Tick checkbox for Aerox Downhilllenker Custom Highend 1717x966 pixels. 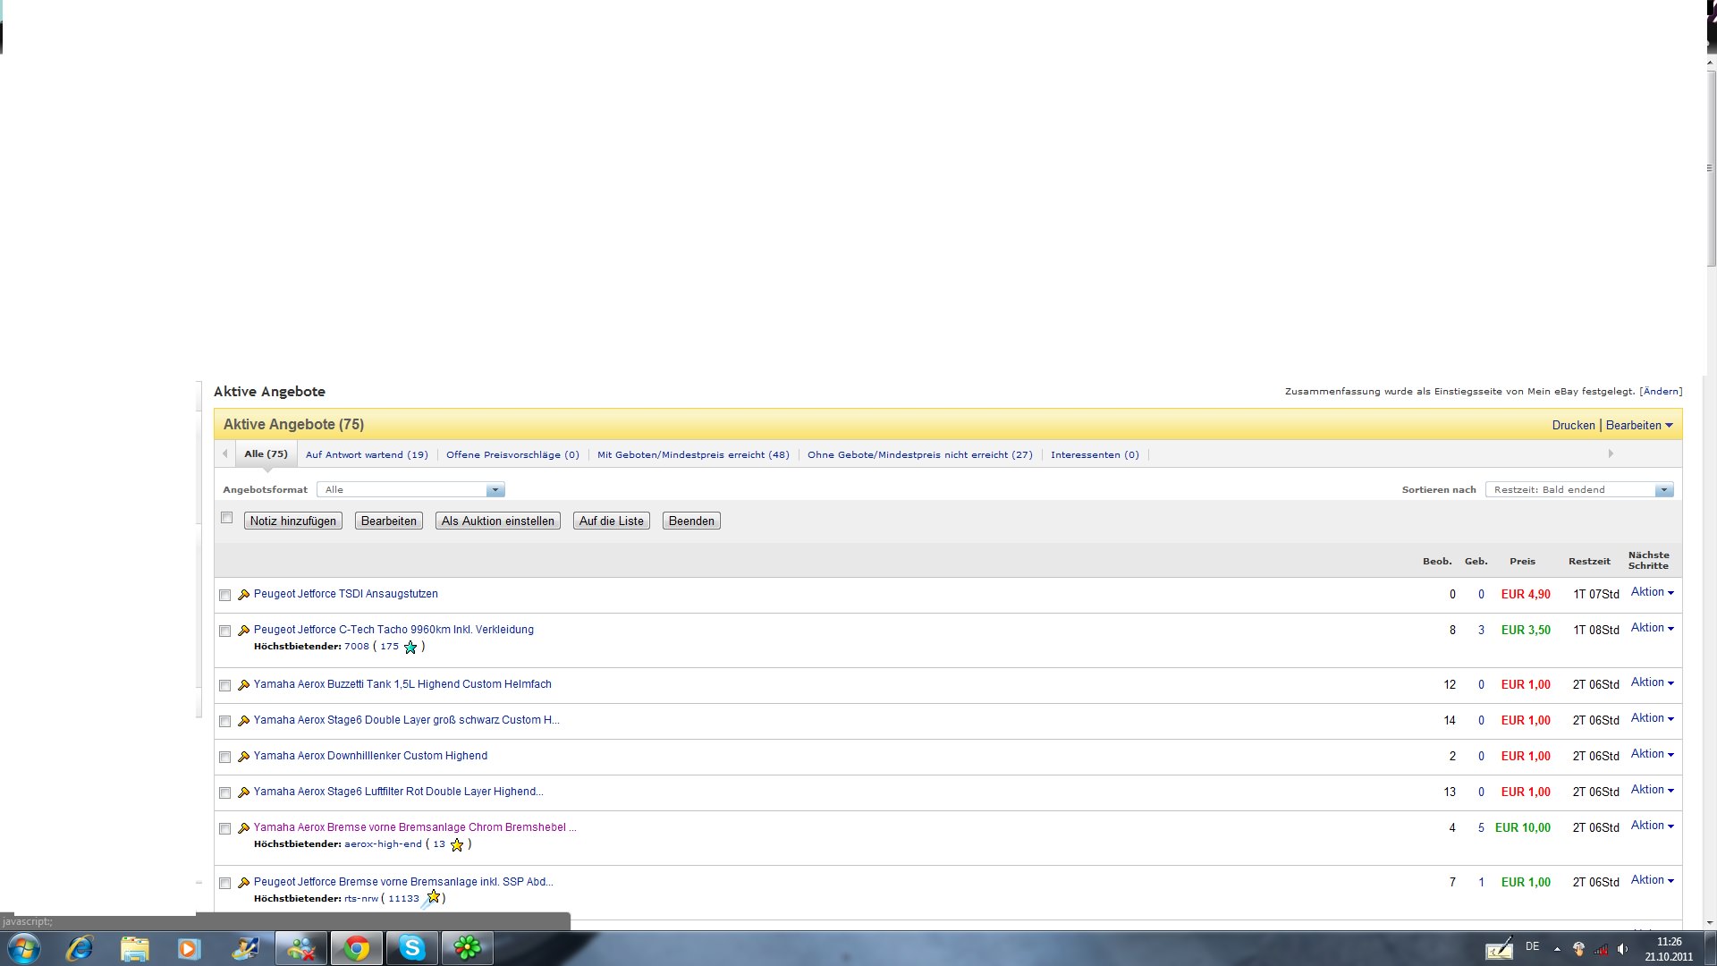pos(225,758)
